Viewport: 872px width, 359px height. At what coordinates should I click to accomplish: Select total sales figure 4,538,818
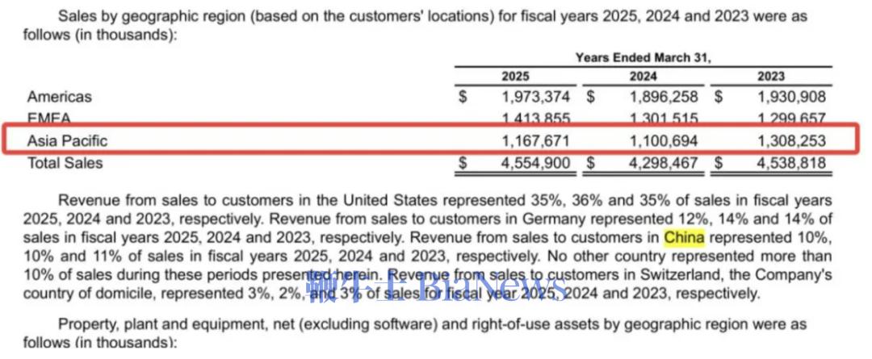[x=791, y=163]
